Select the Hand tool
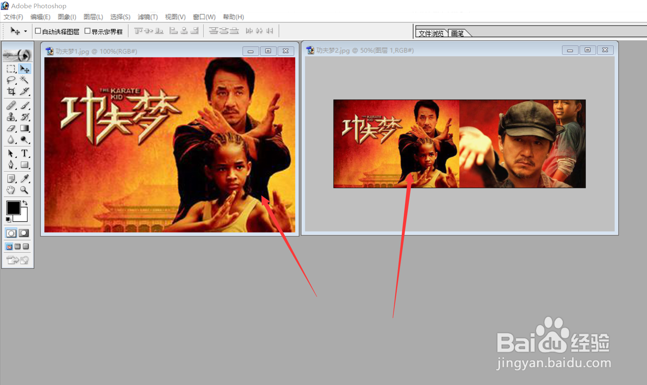 (11, 190)
